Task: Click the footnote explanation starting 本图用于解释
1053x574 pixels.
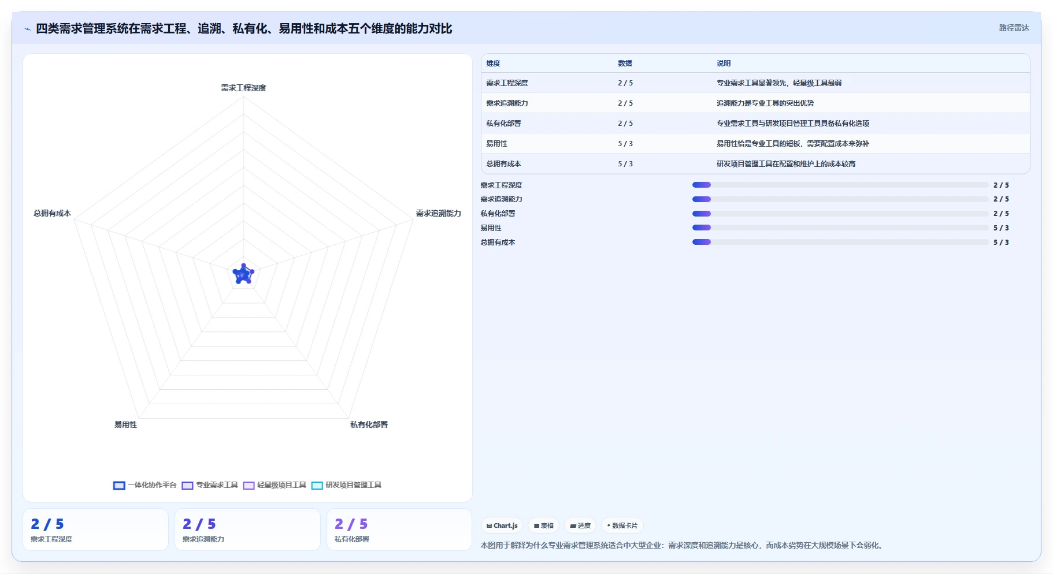Action: point(683,545)
